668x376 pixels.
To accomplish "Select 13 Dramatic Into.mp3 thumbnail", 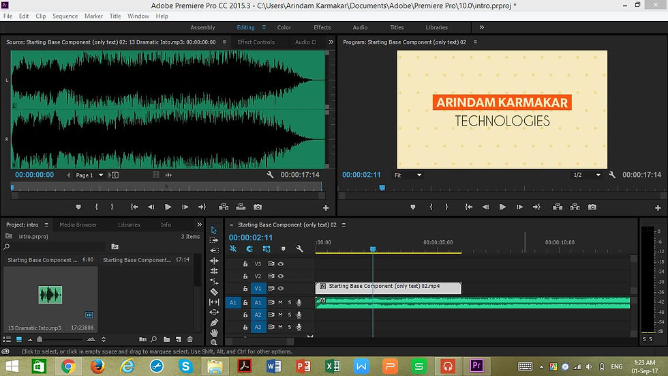I will (50, 295).
